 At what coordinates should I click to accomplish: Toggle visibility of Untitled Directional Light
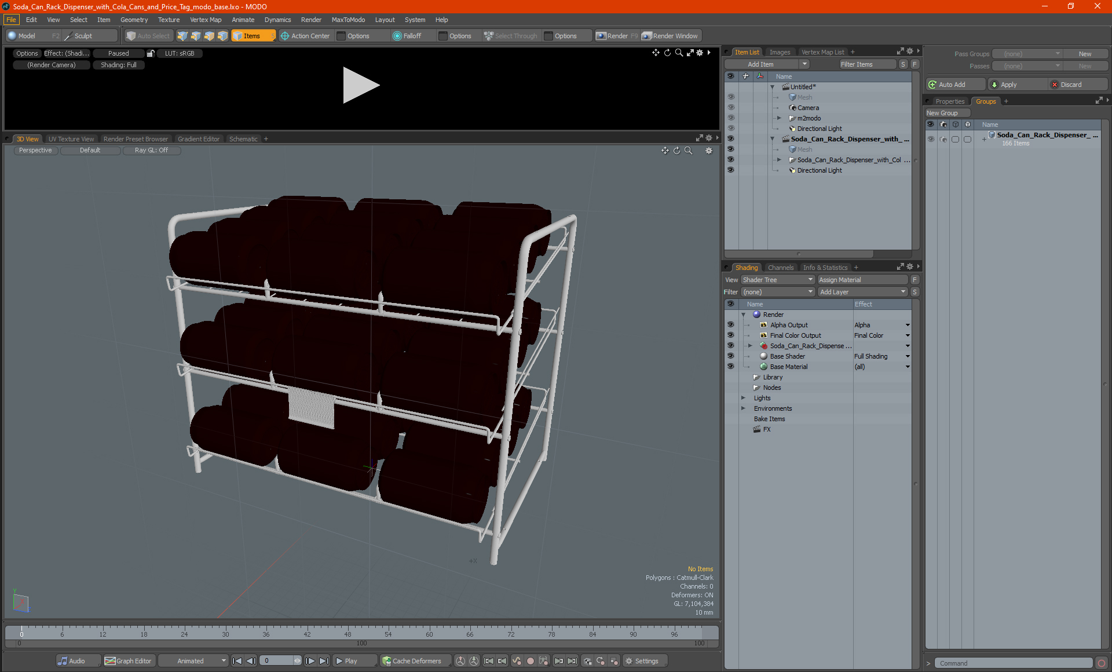point(731,129)
